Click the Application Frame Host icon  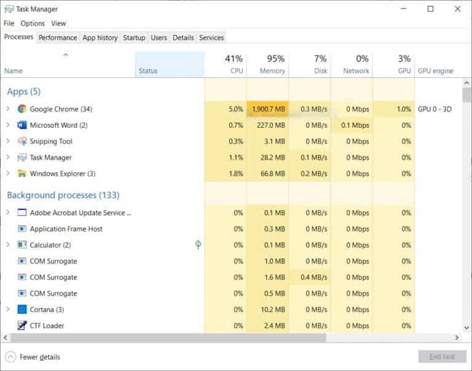22,229
